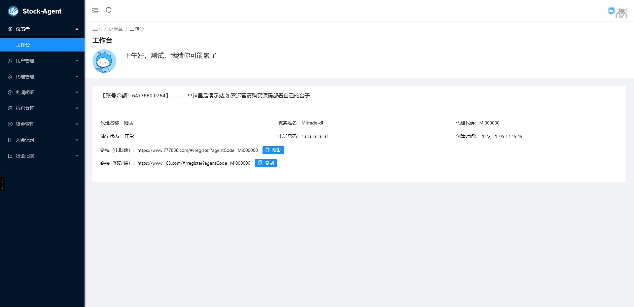Click the user avatar icon in header
The image size is (634, 307).
pos(611,11)
